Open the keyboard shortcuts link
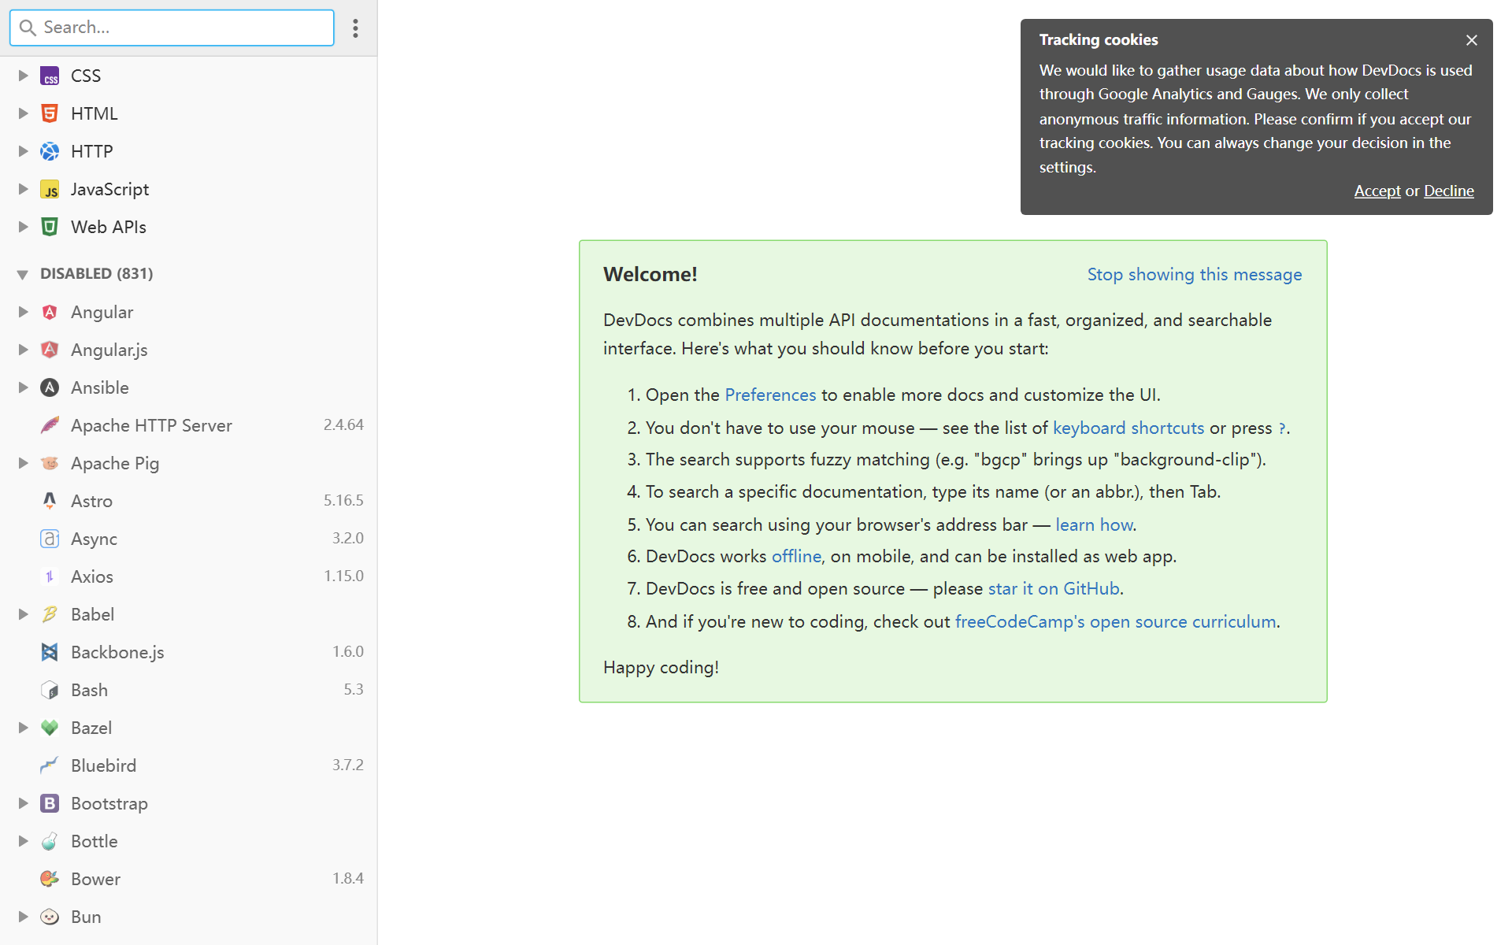 [1128, 428]
